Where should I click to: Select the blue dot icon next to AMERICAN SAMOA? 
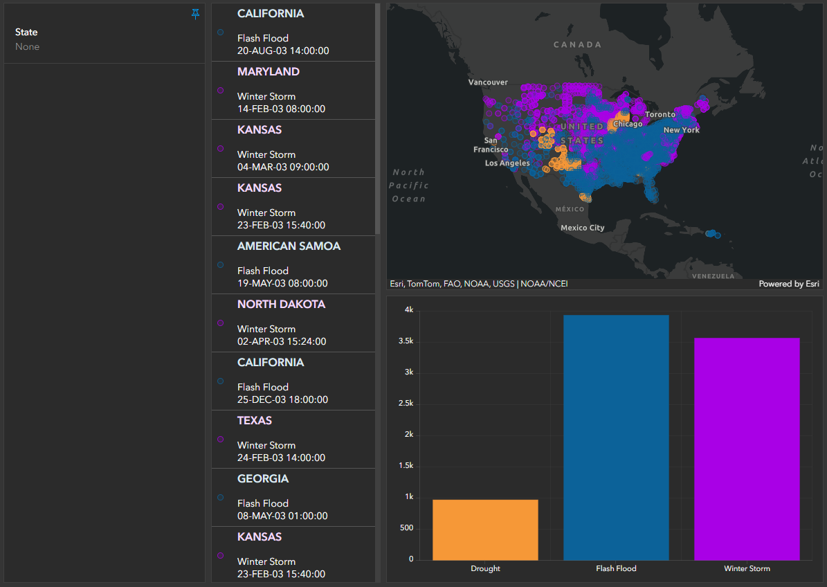221,264
